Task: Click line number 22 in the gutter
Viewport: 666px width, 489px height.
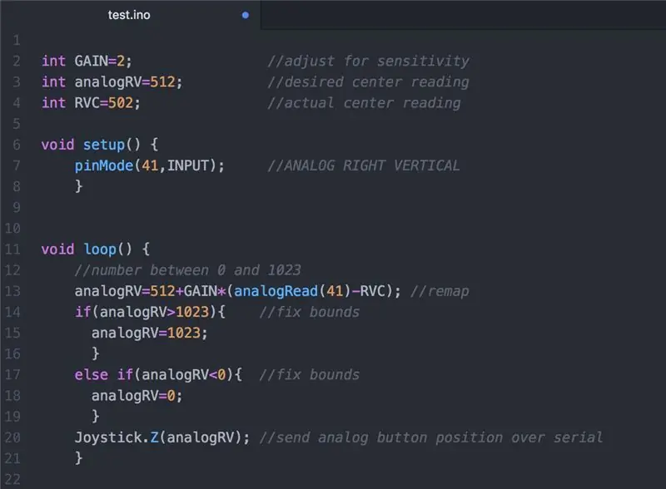Action: tap(12, 479)
